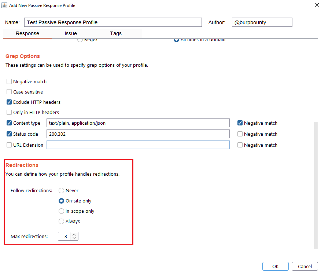Click the Java icon in title bar
The height and width of the screenshot is (274, 321).
4,6
